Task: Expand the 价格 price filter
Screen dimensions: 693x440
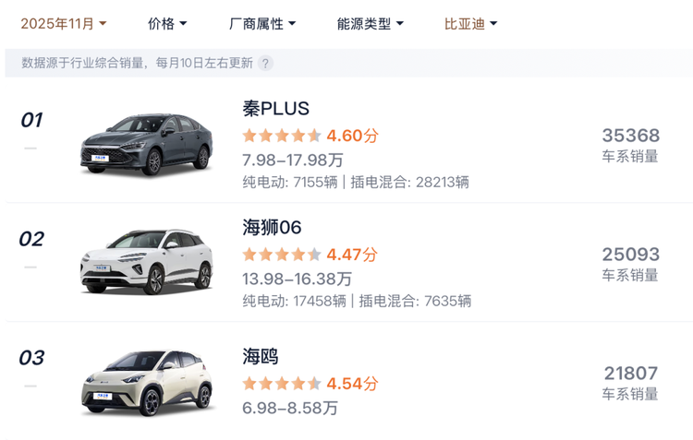Action: point(167,23)
